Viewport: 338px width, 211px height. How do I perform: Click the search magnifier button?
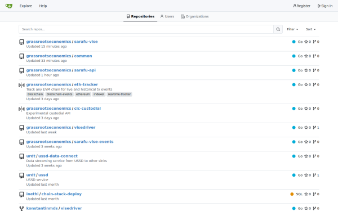[278, 29]
